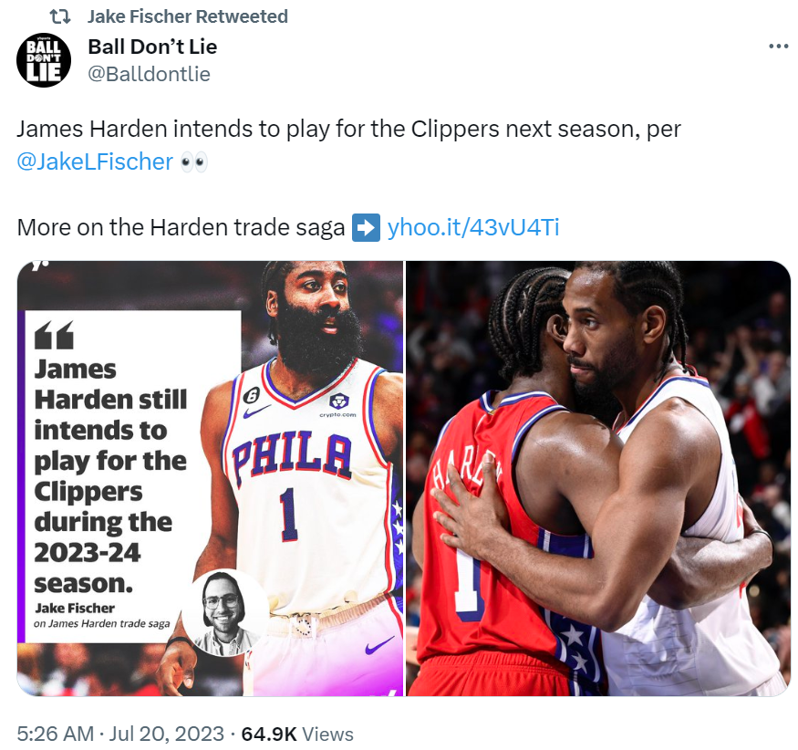Click the 64.9K Views count
This screenshot has width=798, height=750.
(297, 734)
